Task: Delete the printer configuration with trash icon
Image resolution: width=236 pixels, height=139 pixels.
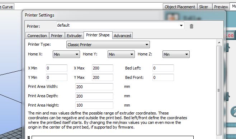Action: (191, 26)
